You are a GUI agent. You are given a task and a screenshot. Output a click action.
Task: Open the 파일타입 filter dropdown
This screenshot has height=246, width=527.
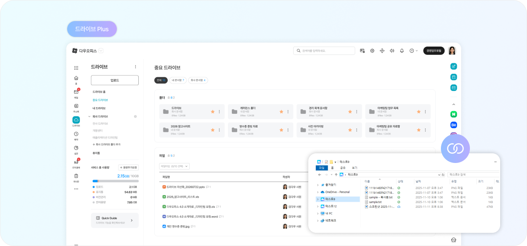point(174,166)
